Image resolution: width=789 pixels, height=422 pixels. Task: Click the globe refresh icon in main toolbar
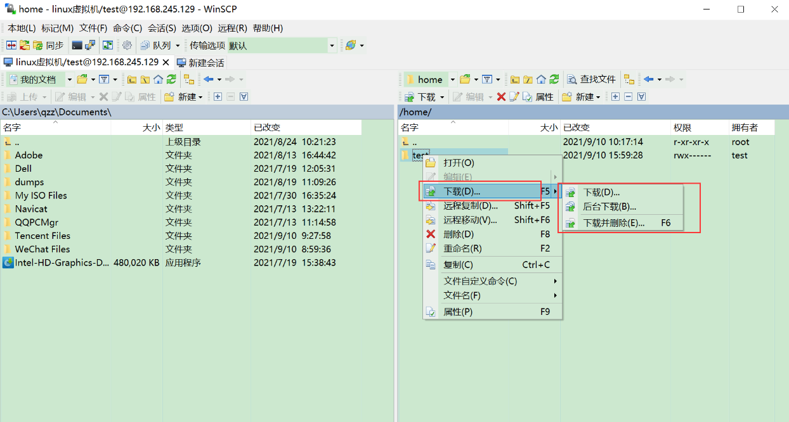tap(351, 46)
